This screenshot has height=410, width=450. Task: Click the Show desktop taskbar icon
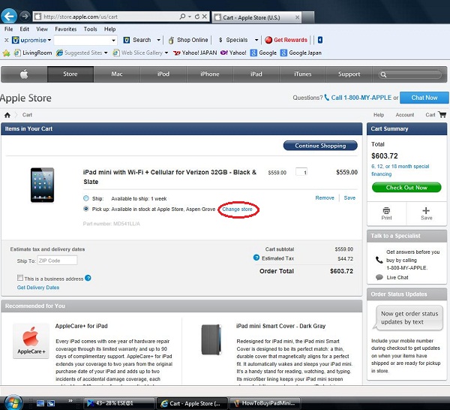coord(40,403)
